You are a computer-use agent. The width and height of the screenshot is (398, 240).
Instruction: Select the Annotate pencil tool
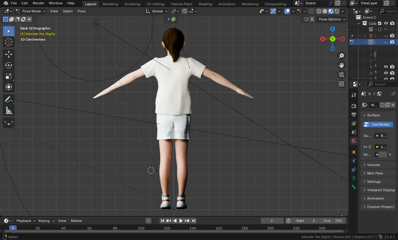8,99
